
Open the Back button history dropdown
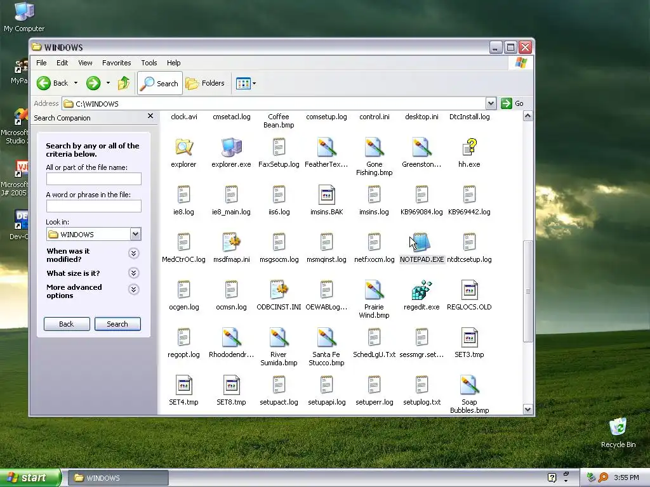pos(76,83)
